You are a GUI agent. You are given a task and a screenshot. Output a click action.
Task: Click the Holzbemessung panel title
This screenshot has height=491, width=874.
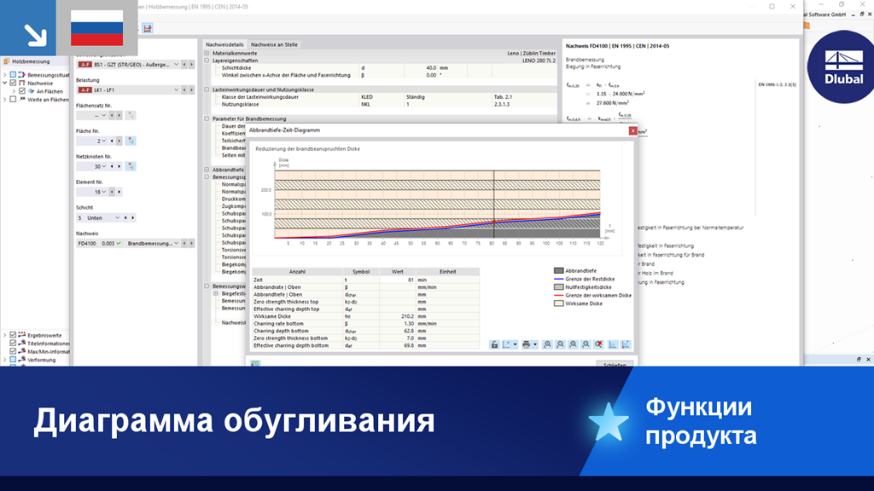coord(32,61)
